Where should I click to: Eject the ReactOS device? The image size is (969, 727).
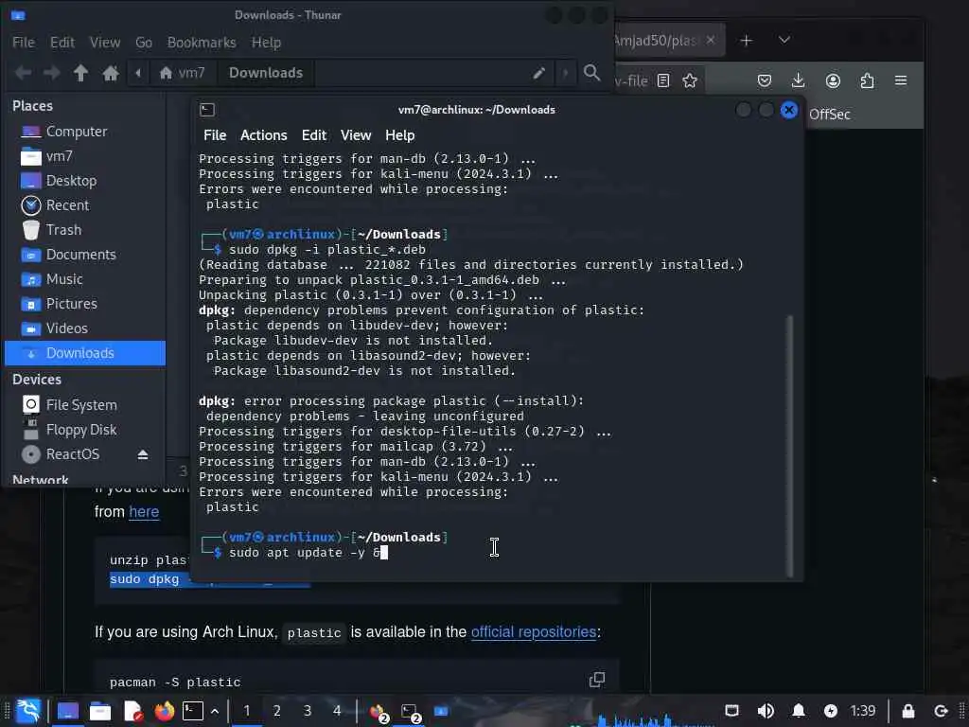pos(143,454)
